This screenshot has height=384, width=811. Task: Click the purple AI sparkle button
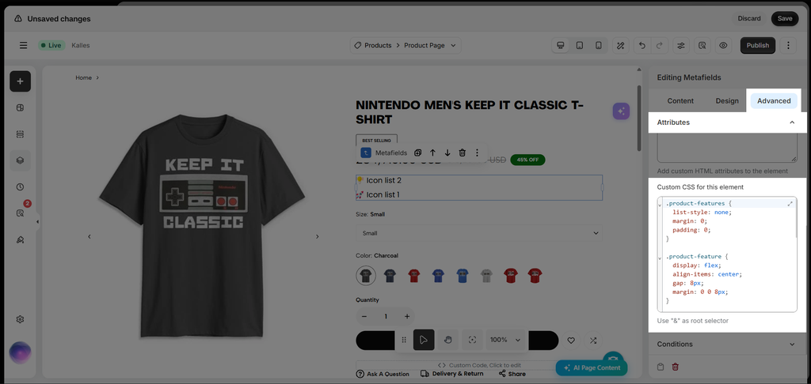[x=621, y=111]
